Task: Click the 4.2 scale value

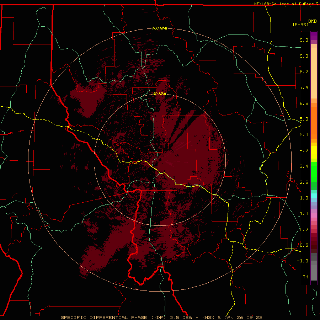Action: (304, 151)
